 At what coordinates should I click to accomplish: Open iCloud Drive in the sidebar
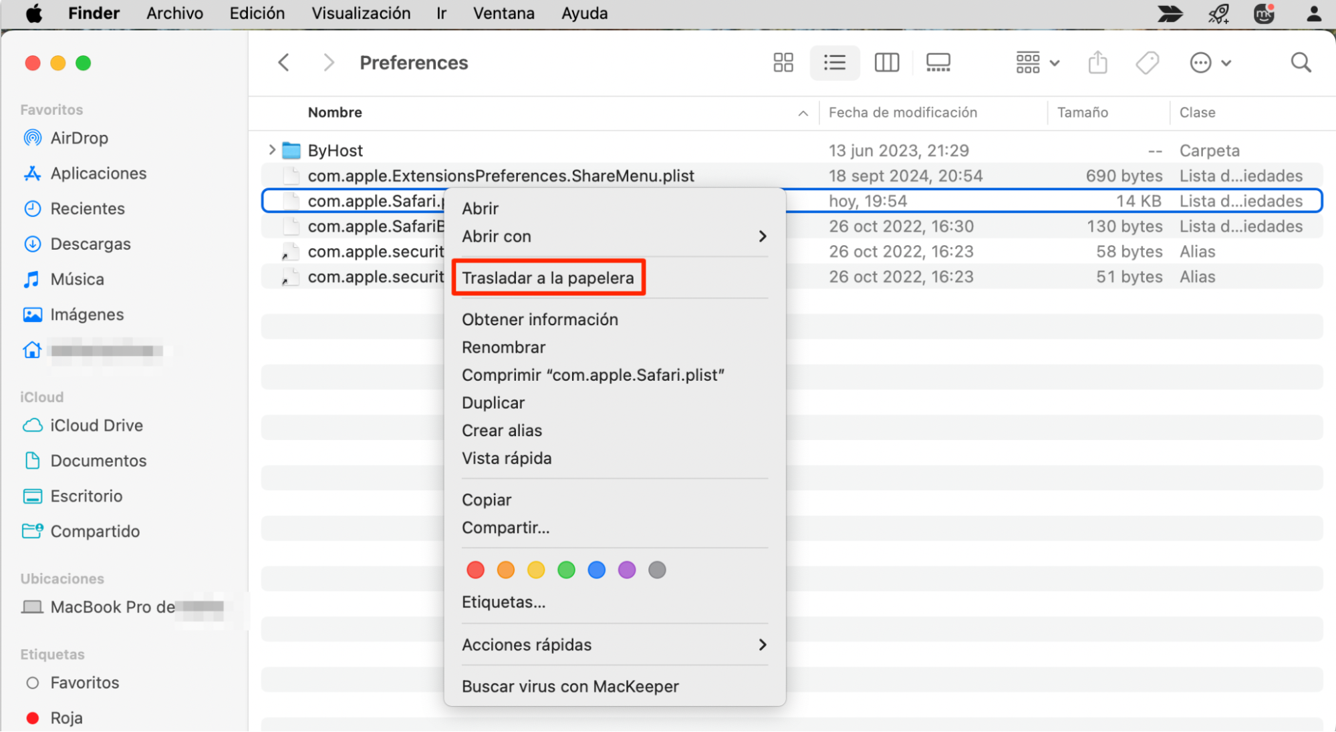[83, 426]
